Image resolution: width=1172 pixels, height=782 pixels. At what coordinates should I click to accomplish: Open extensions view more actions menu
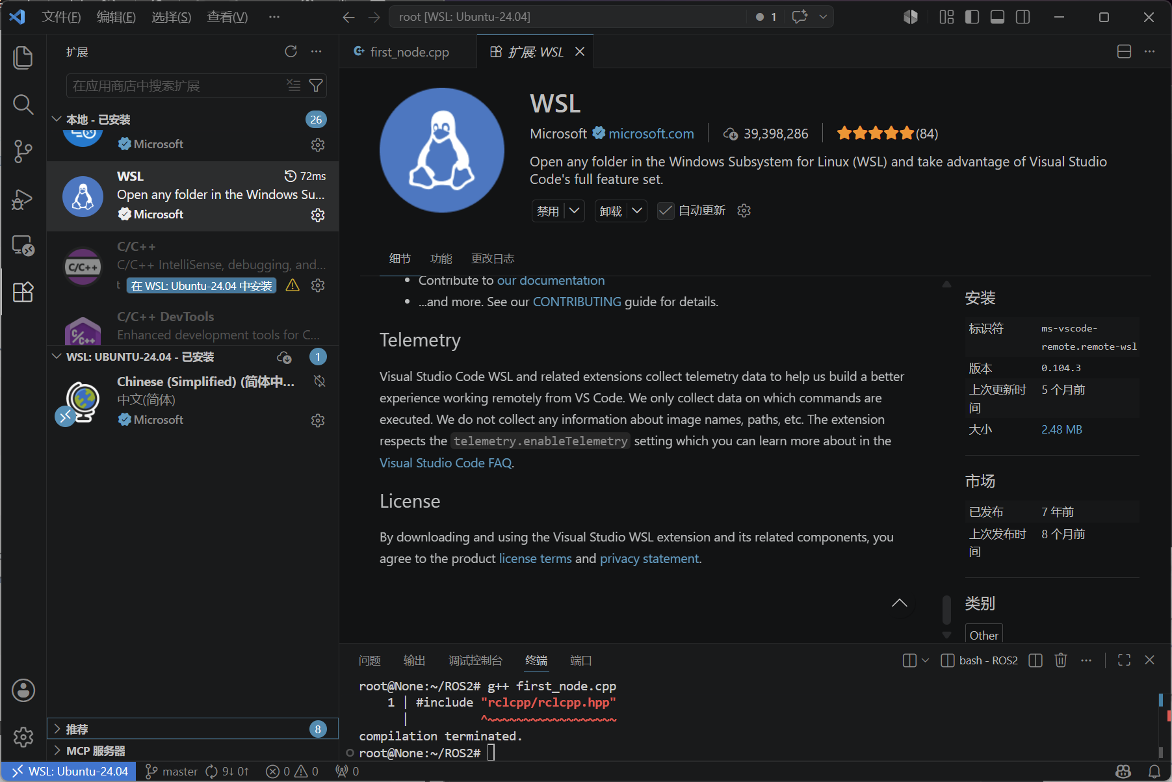316,51
